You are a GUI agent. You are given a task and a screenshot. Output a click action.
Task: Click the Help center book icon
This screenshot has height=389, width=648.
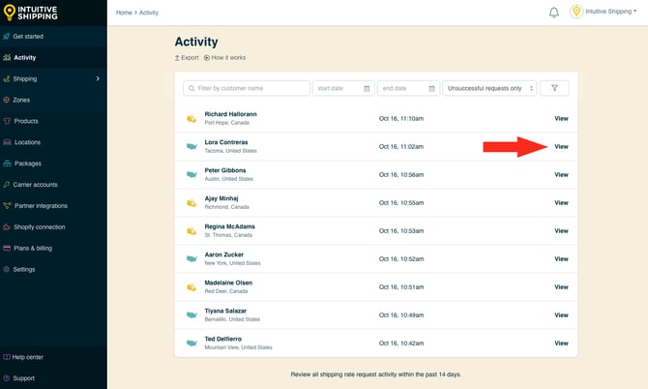pyautogui.click(x=7, y=357)
